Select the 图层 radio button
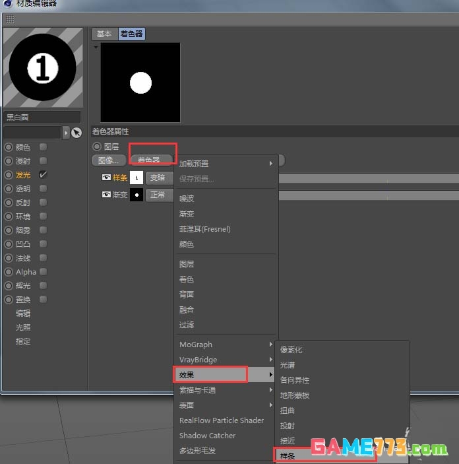 [97, 147]
